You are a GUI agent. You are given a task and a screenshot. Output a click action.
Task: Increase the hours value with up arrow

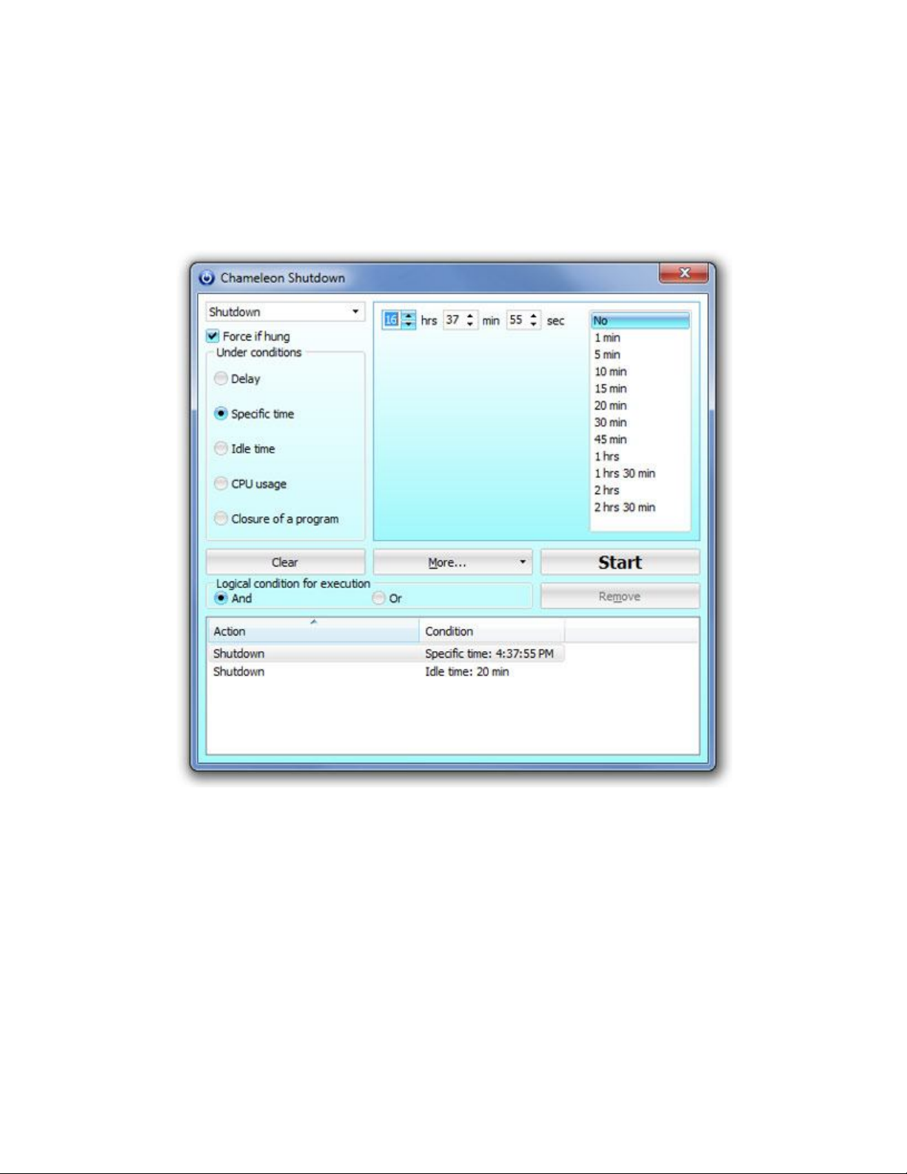[x=408, y=316]
